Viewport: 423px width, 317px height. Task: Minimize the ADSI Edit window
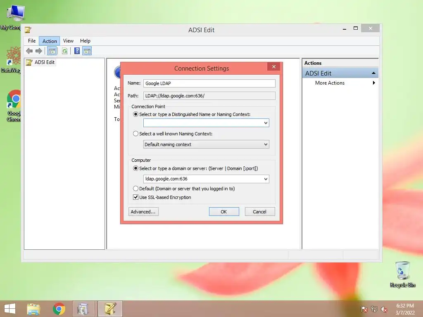pyautogui.click(x=345, y=28)
